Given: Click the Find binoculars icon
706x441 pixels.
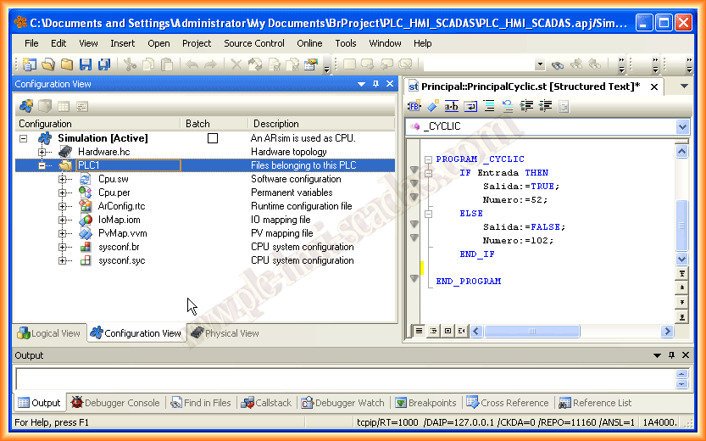Looking at the screenshot, I should [x=558, y=64].
